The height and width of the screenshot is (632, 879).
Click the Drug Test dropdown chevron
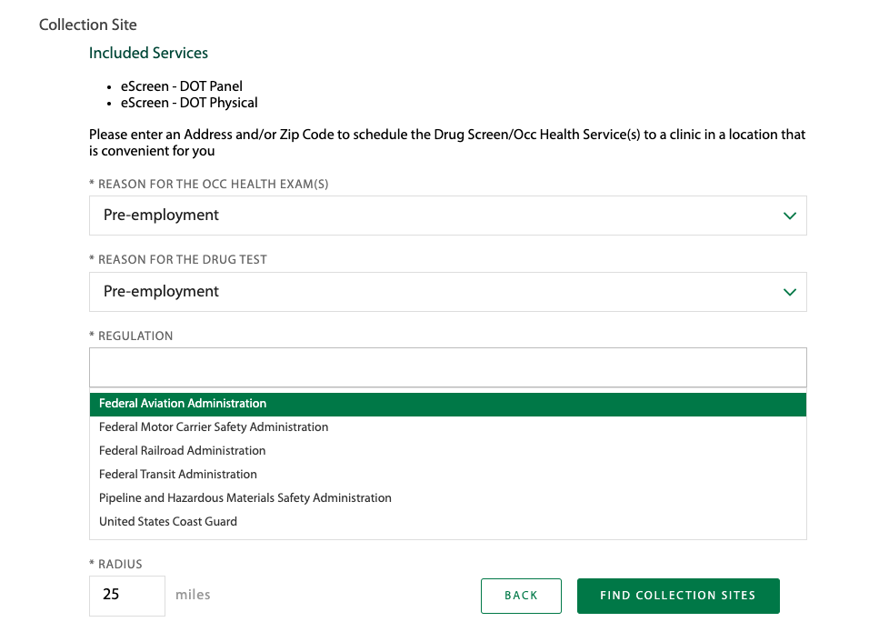point(789,292)
